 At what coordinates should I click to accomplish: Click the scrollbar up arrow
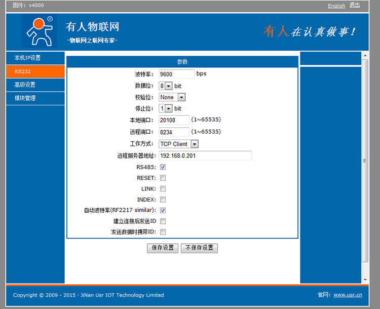click(365, 55)
